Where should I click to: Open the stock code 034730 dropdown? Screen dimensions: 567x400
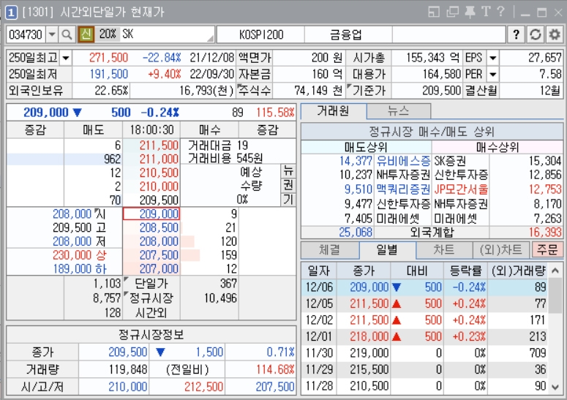pos(52,34)
